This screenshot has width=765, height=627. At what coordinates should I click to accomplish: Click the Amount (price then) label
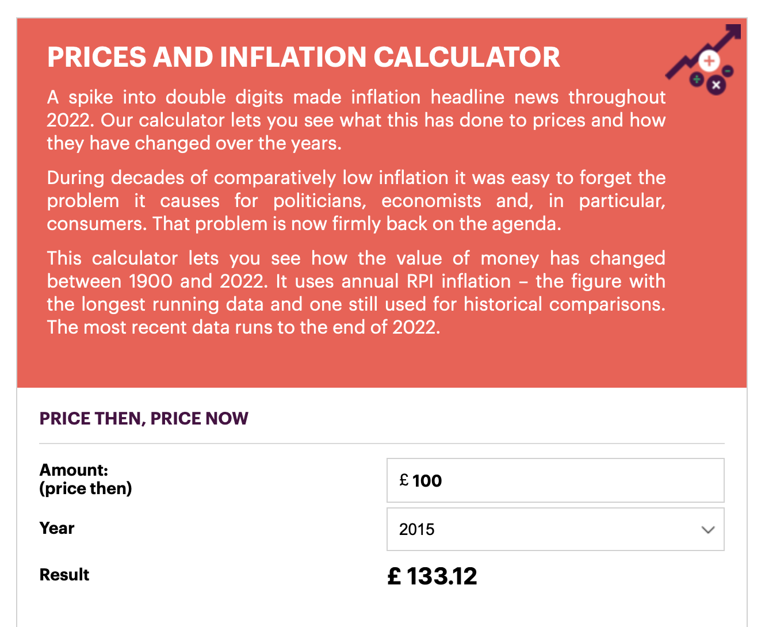[86, 479]
